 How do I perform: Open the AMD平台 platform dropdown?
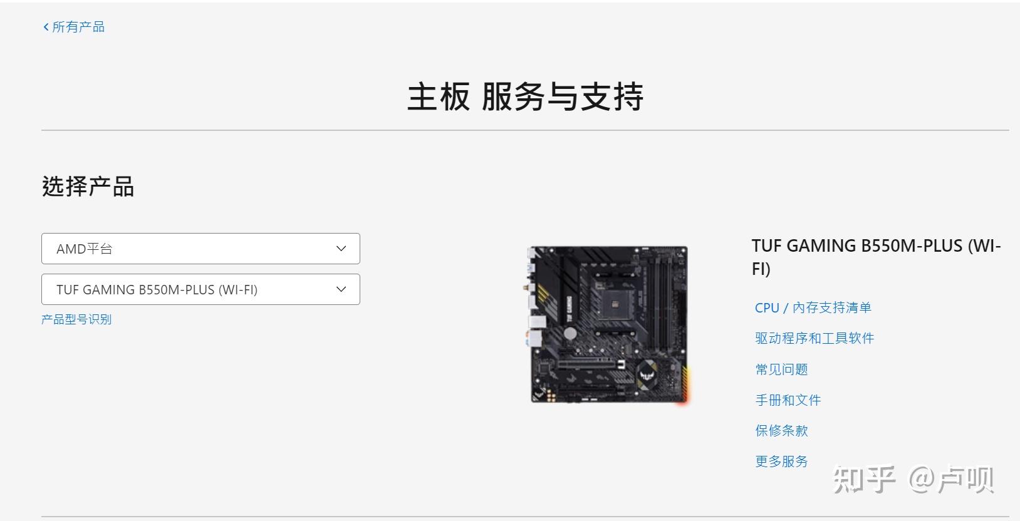coord(200,249)
